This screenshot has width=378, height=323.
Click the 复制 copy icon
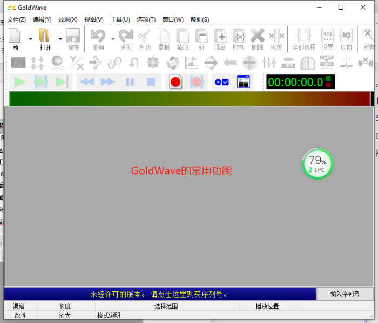(164, 38)
